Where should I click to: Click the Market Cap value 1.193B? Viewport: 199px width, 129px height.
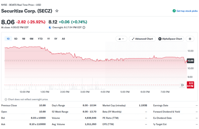[143, 105]
